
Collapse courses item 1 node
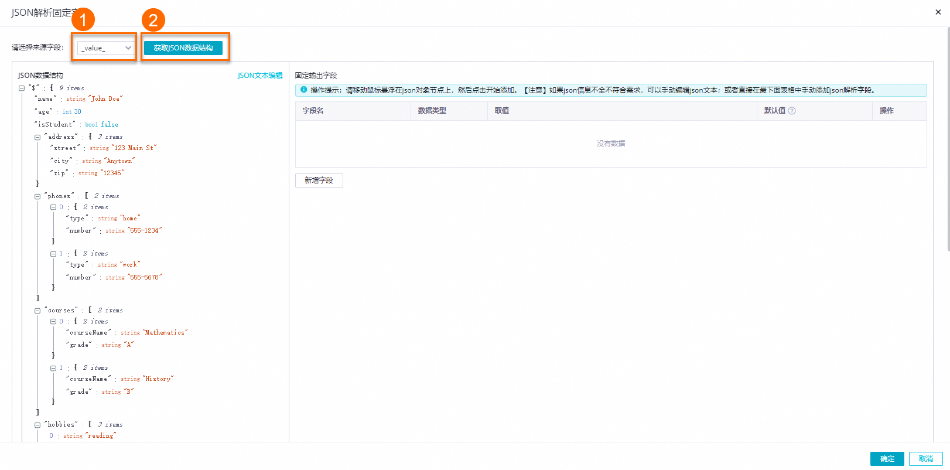click(x=53, y=368)
